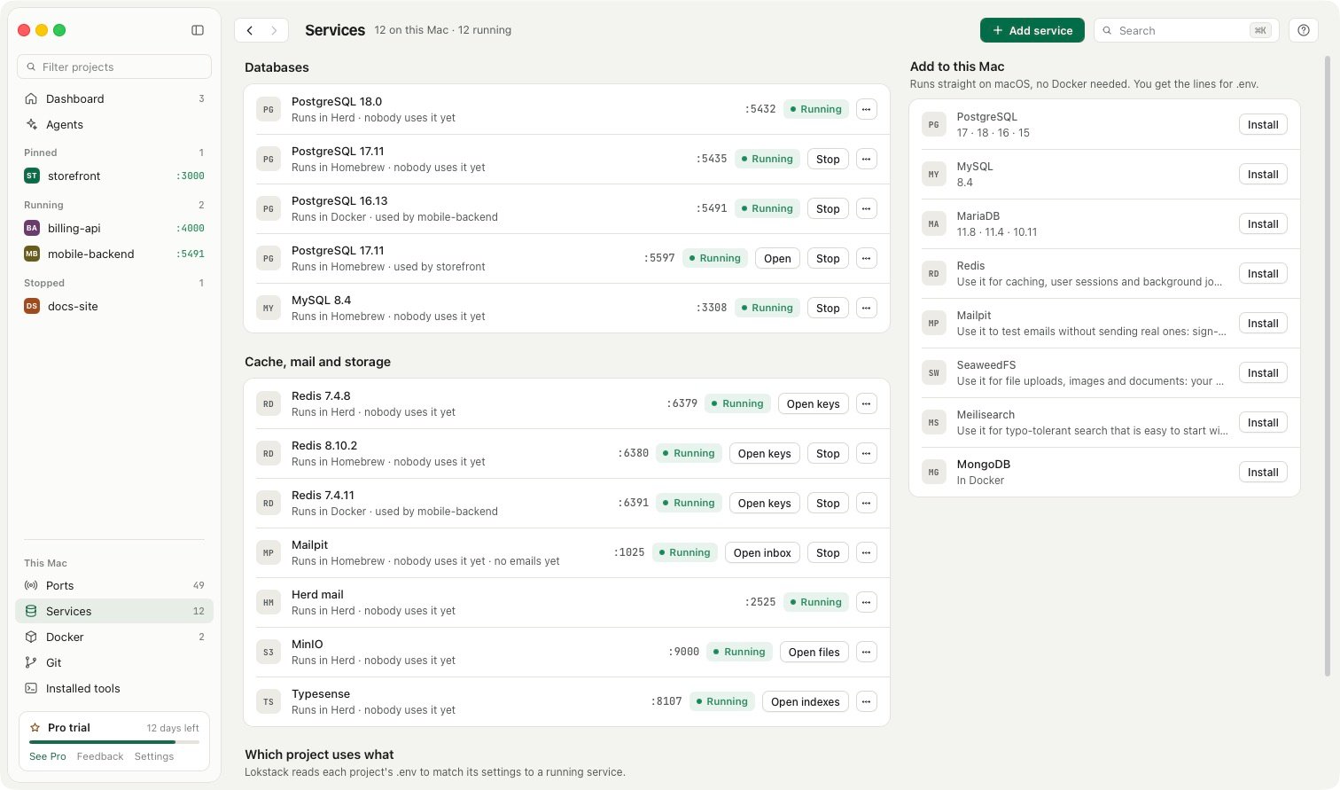Click the Running status badge for Herd mail

click(816, 602)
